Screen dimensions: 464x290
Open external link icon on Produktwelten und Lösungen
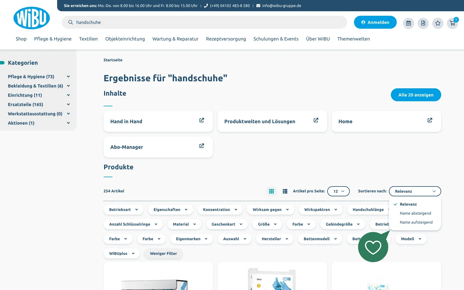coord(316,120)
